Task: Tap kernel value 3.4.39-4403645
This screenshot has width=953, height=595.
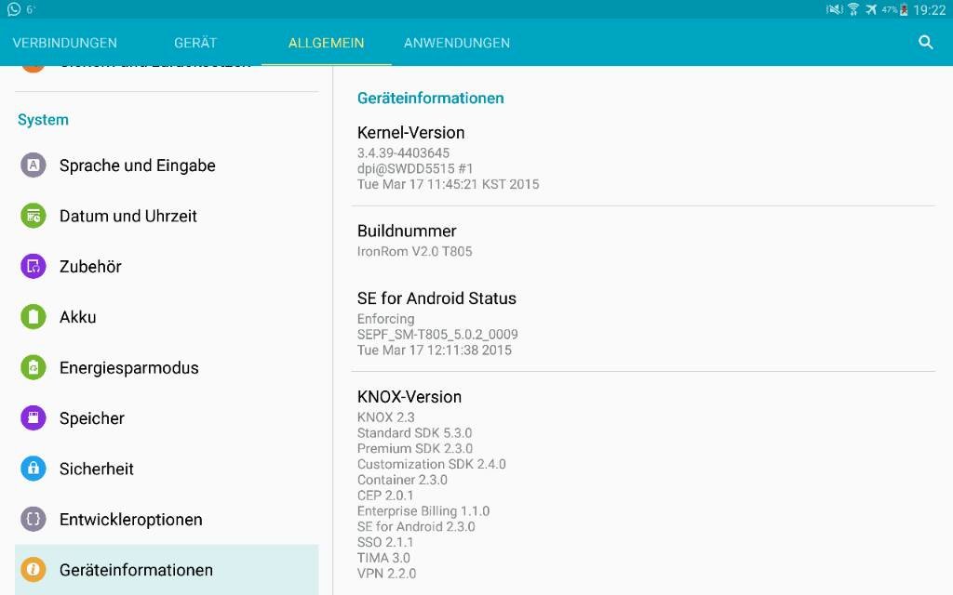Action: (404, 152)
